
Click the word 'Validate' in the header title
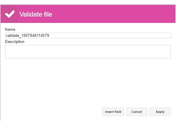31,15
